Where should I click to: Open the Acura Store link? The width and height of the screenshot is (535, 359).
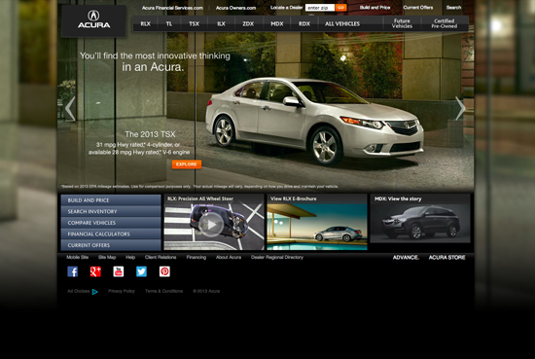click(x=447, y=257)
